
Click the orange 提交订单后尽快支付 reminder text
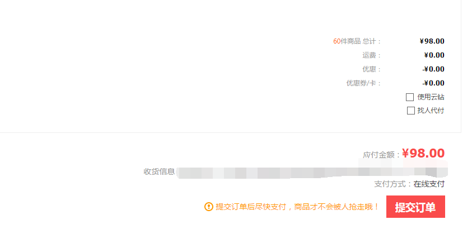coord(297,207)
